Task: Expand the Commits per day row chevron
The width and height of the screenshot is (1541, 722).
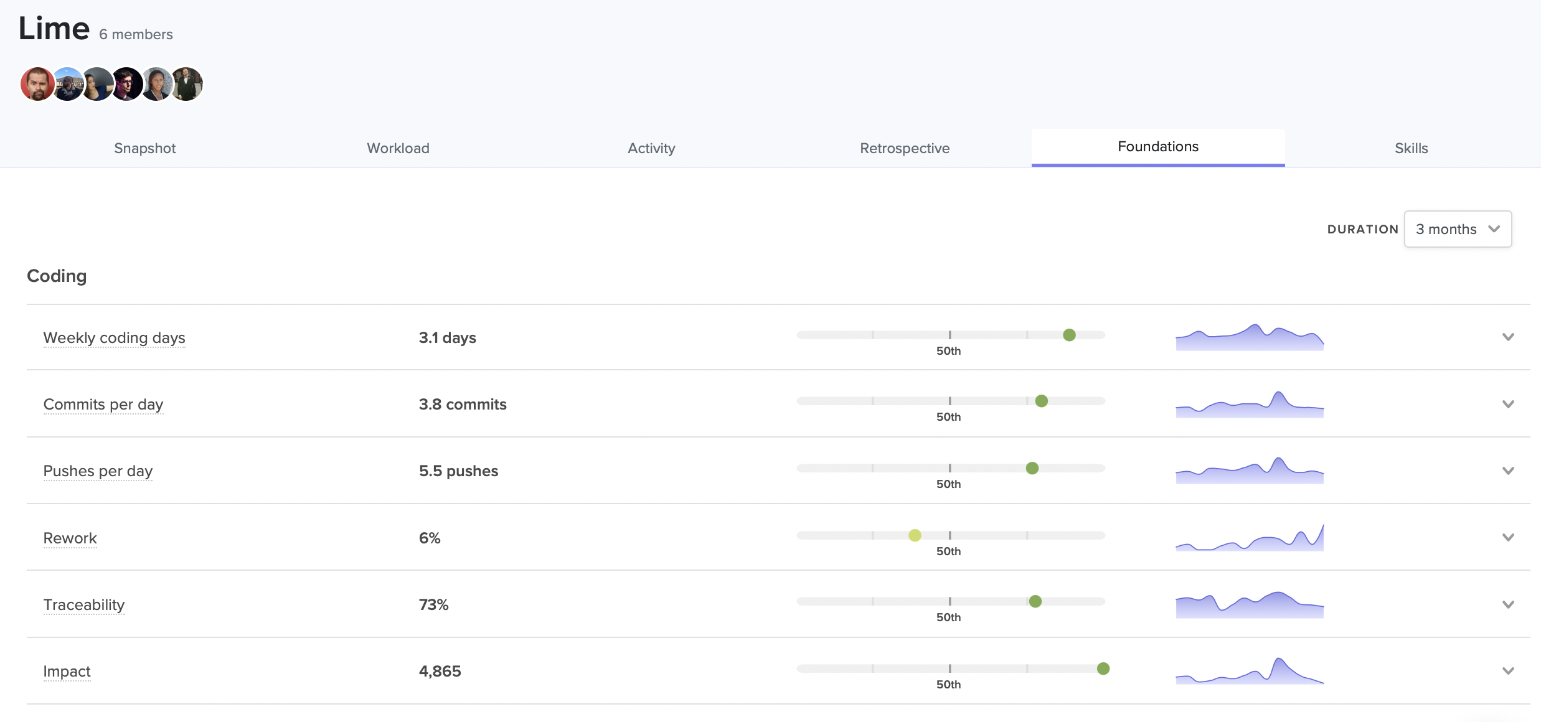Action: [1507, 404]
